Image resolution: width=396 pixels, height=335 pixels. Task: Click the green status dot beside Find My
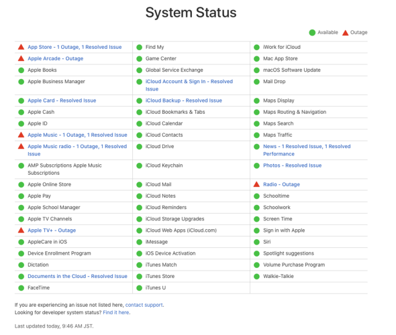click(x=139, y=48)
